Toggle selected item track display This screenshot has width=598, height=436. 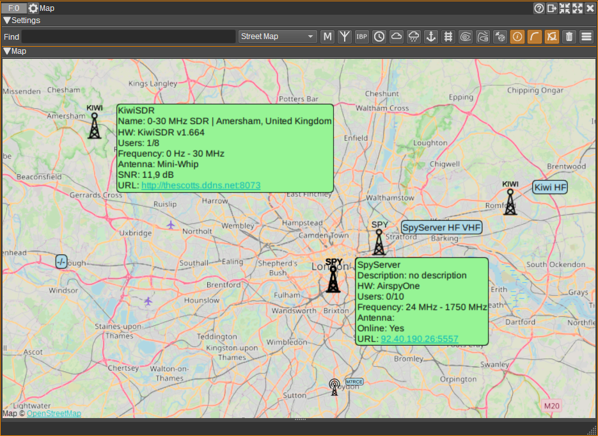(535, 36)
